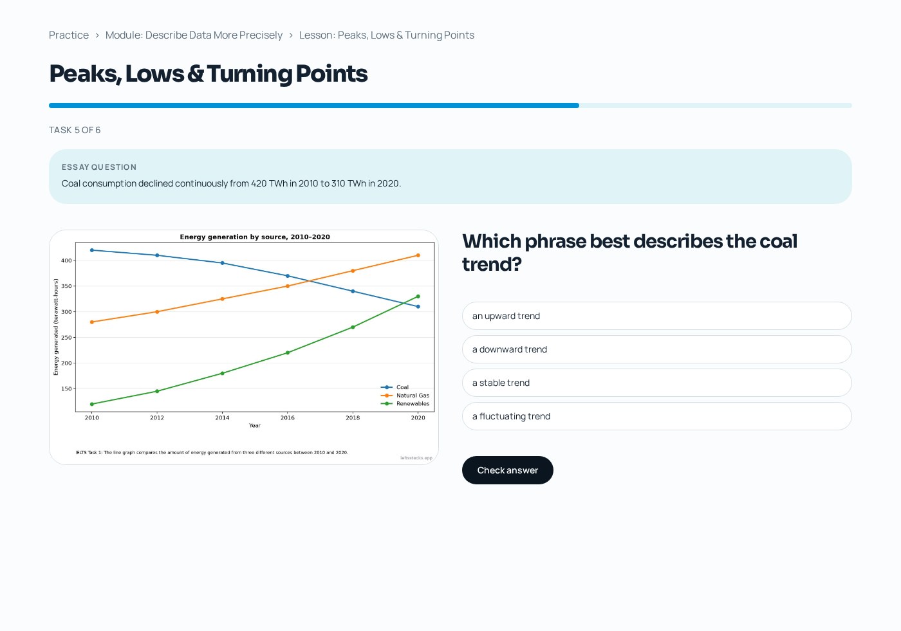Click the "Year" x-axis title

point(255,426)
